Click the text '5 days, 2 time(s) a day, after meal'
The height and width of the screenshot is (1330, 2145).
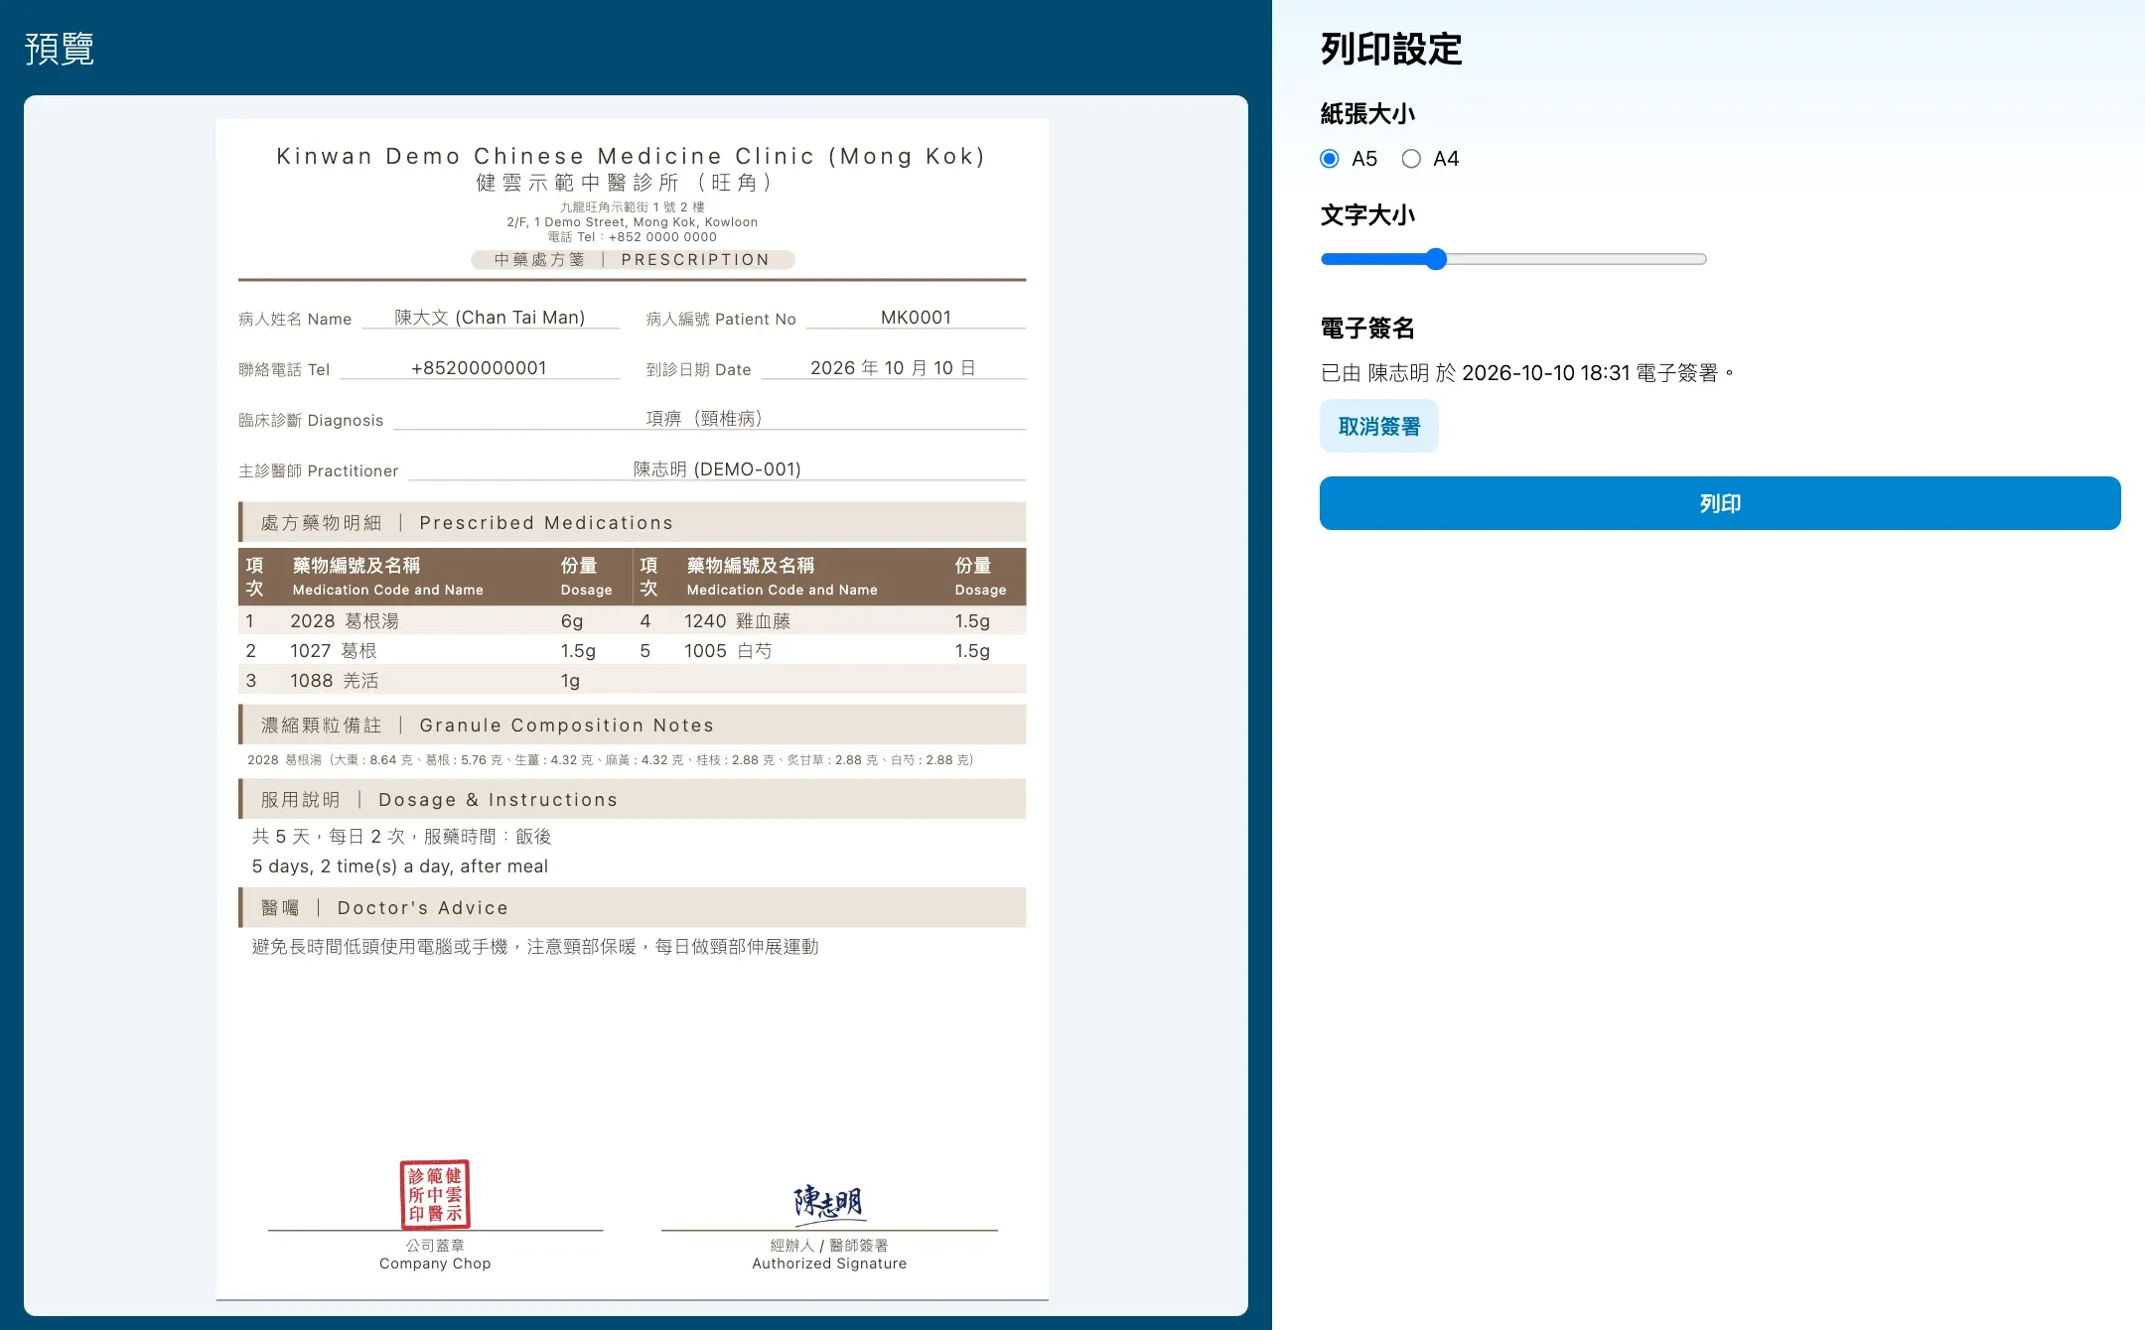[x=399, y=866]
